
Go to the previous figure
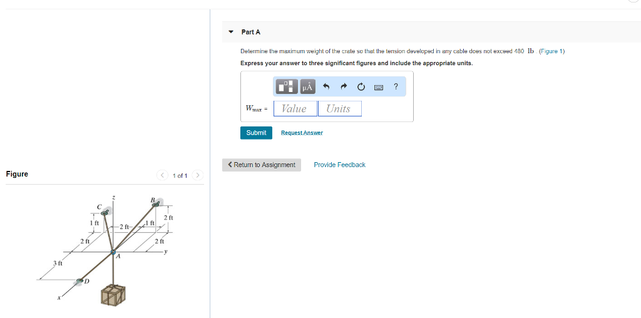(x=162, y=175)
